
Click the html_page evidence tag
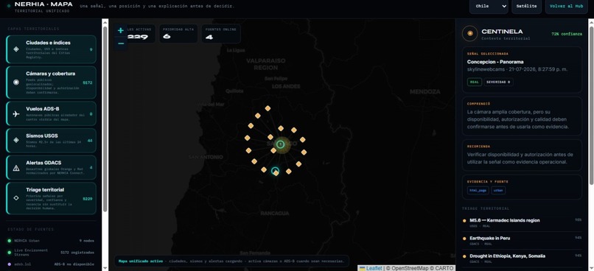click(x=478, y=190)
